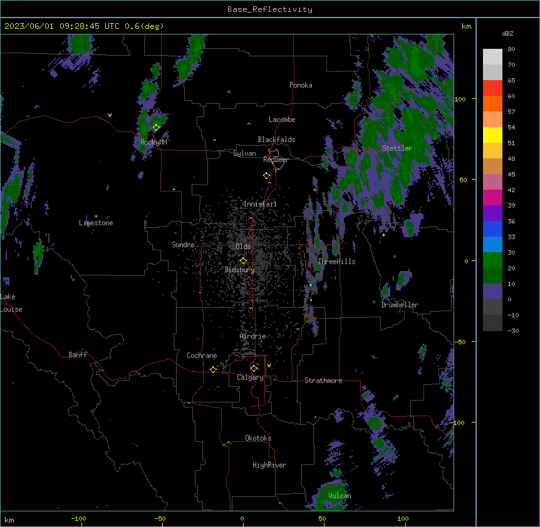
Task: Click the Sundre label
Action: click(183, 245)
